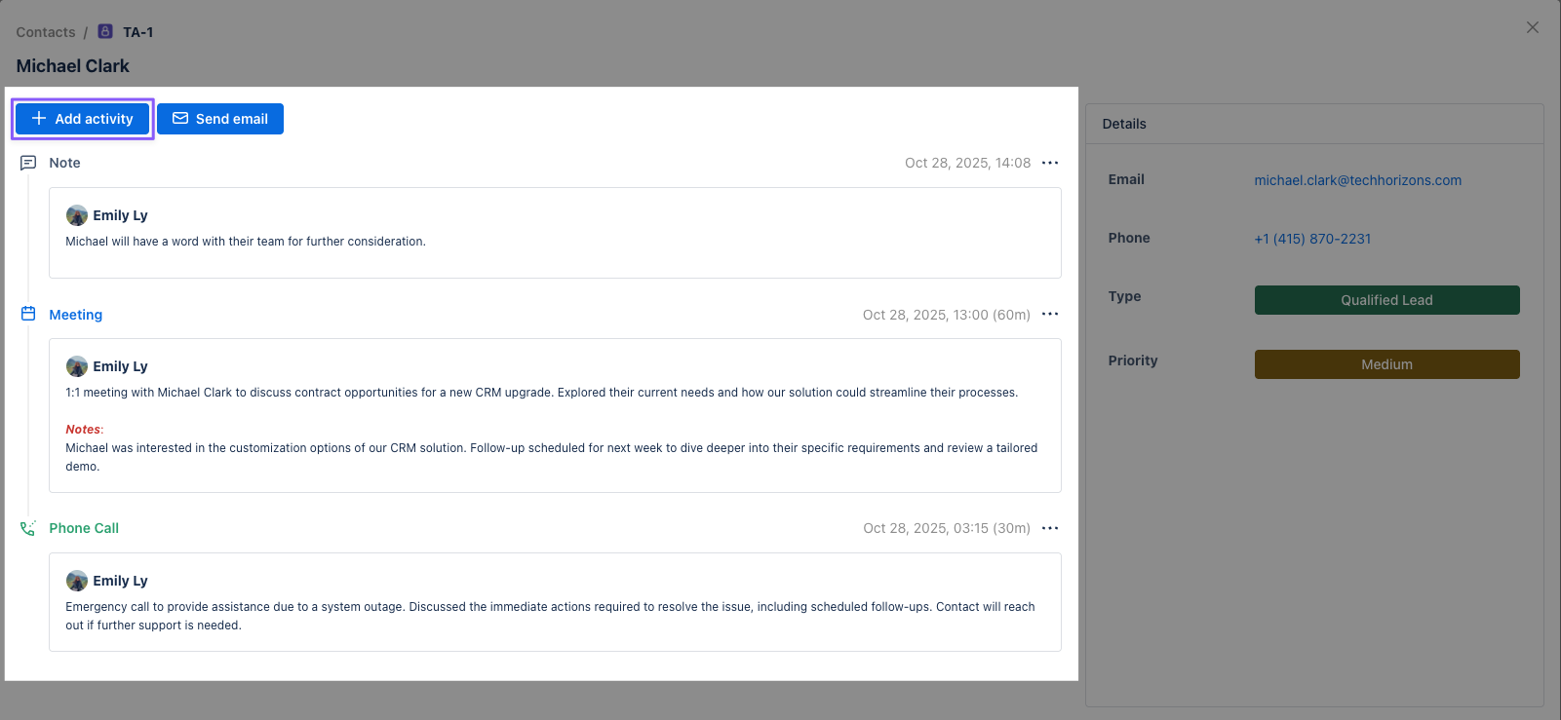Go back to Contacts breadcrumb
The image size is (1561, 720).
point(46,32)
